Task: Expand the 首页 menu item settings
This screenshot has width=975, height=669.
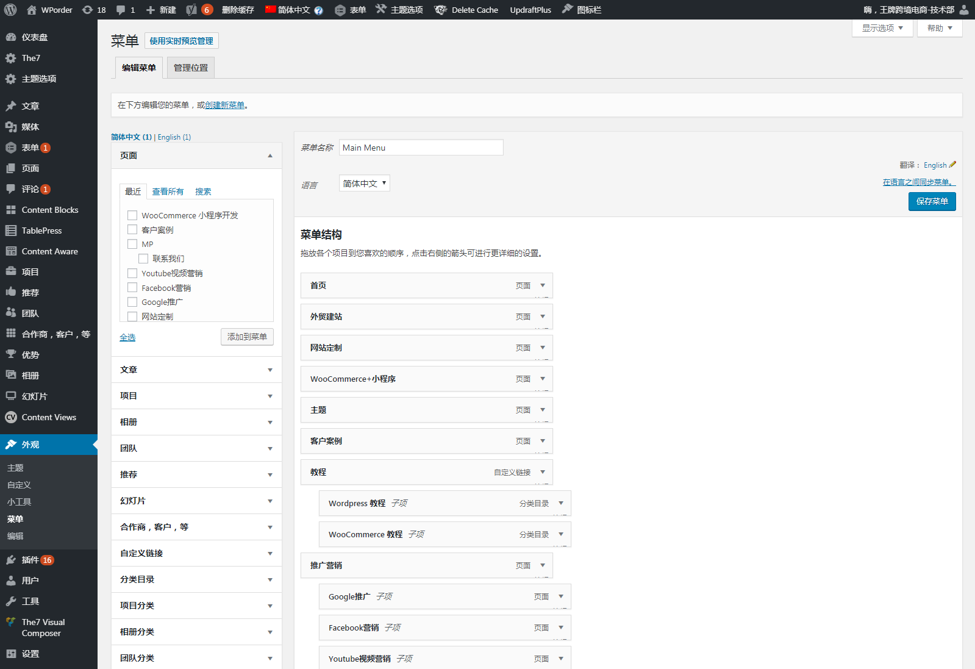Action: click(543, 285)
